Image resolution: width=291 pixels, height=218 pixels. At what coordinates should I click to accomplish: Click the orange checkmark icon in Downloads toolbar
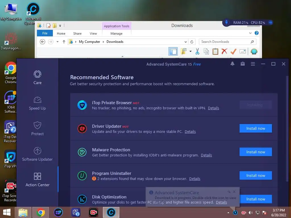coord(233,51)
